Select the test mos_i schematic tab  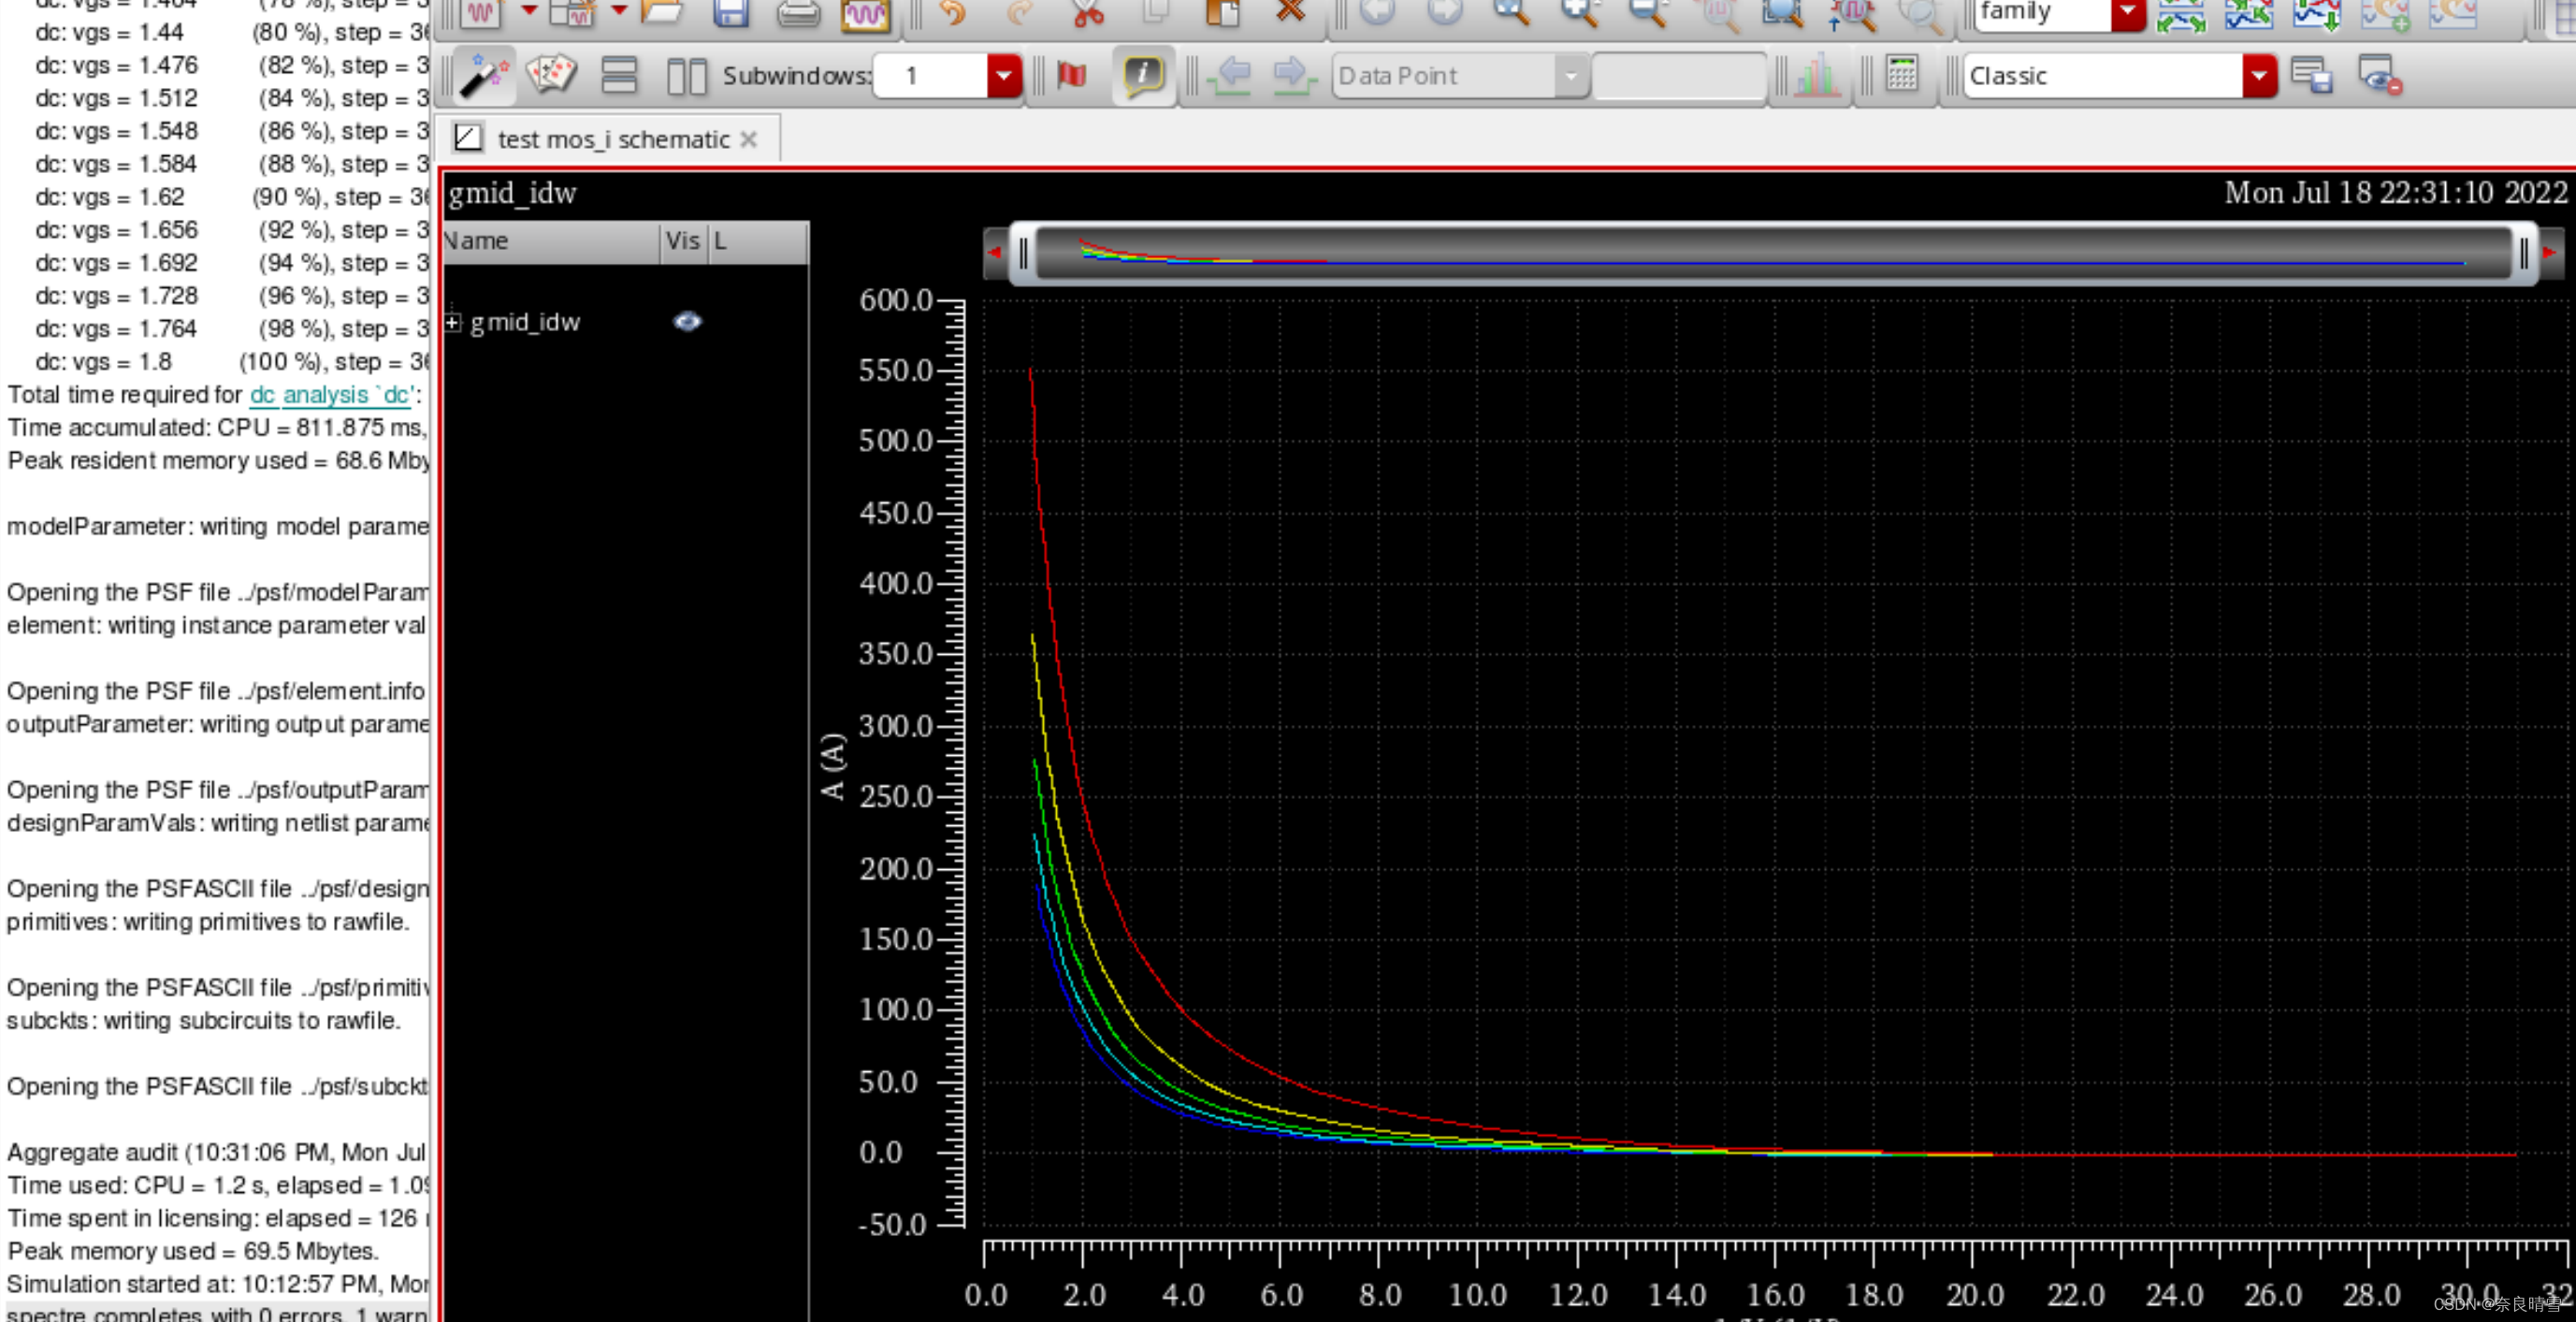tap(612, 139)
